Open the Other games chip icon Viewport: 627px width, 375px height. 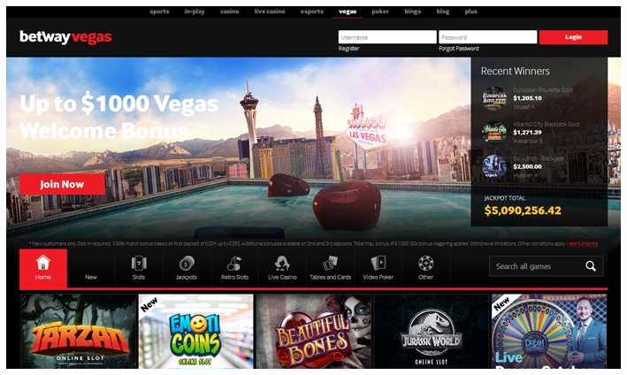coord(426,263)
